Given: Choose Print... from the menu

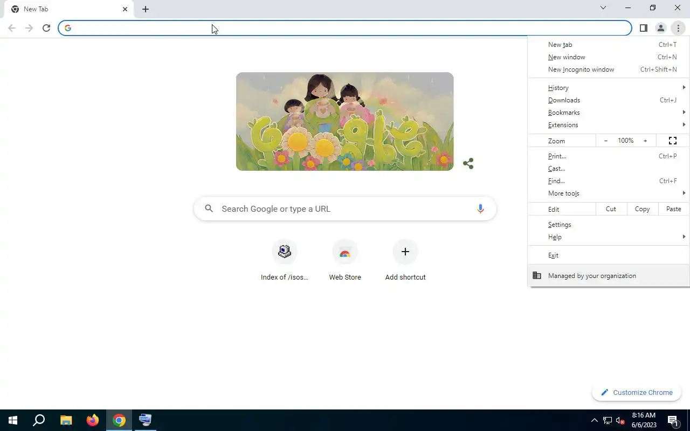Looking at the screenshot, I should point(609,156).
